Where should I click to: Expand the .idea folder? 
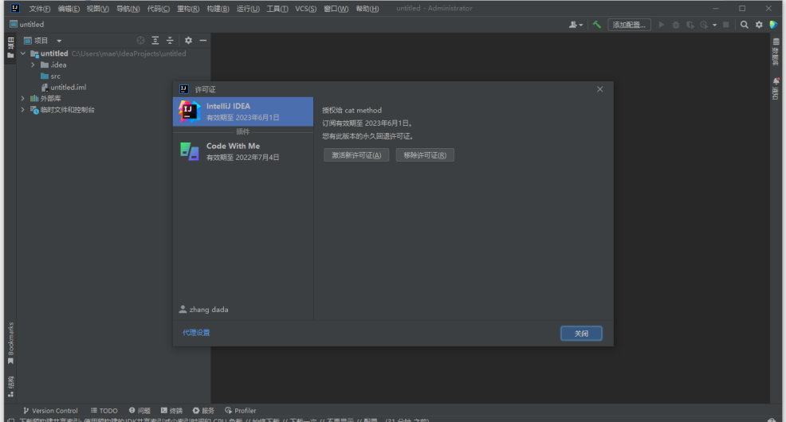[33, 64]
